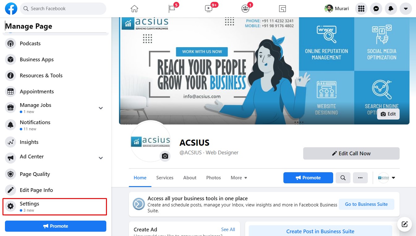Open Settings in the Manage Page sidebar

[55, 207]
